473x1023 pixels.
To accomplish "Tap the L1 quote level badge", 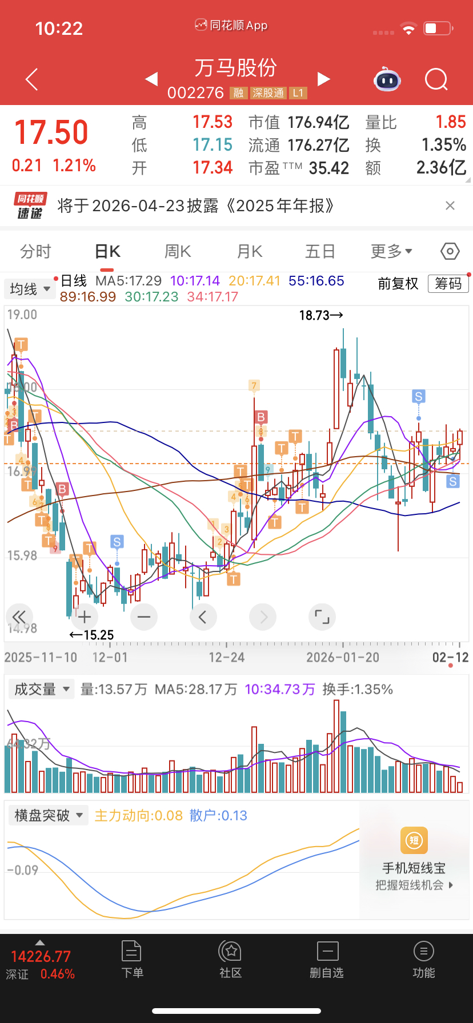I will 298,93.
